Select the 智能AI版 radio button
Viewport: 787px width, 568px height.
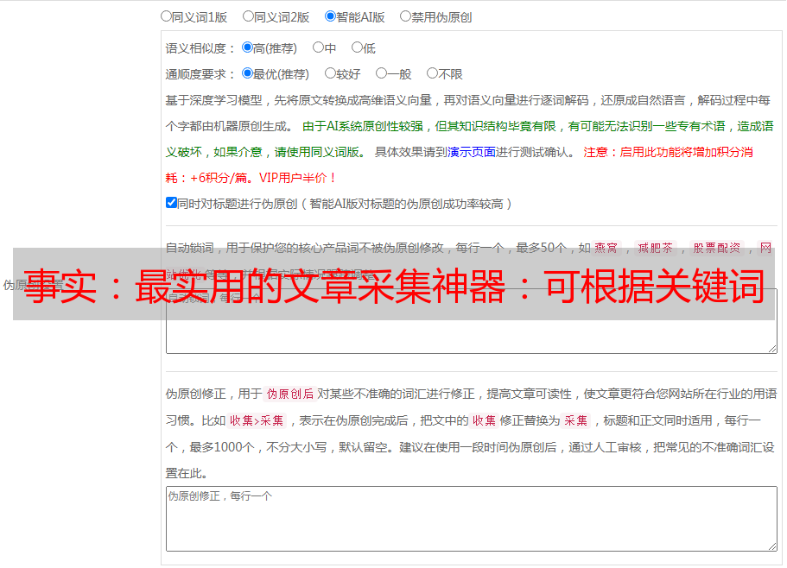coord(330,16)
